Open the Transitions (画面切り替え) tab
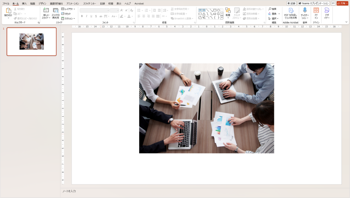The width and height of the screenshot is (350, 198). click(x=56, y=4)
